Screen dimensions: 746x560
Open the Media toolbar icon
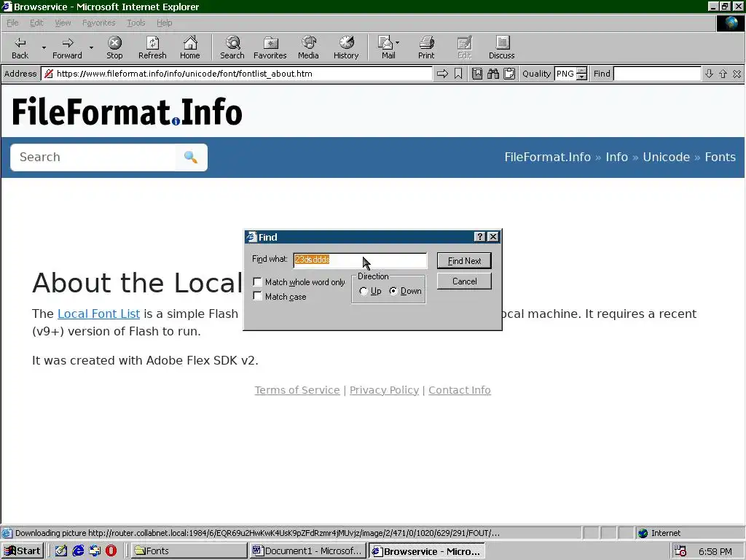pos(308,48)
